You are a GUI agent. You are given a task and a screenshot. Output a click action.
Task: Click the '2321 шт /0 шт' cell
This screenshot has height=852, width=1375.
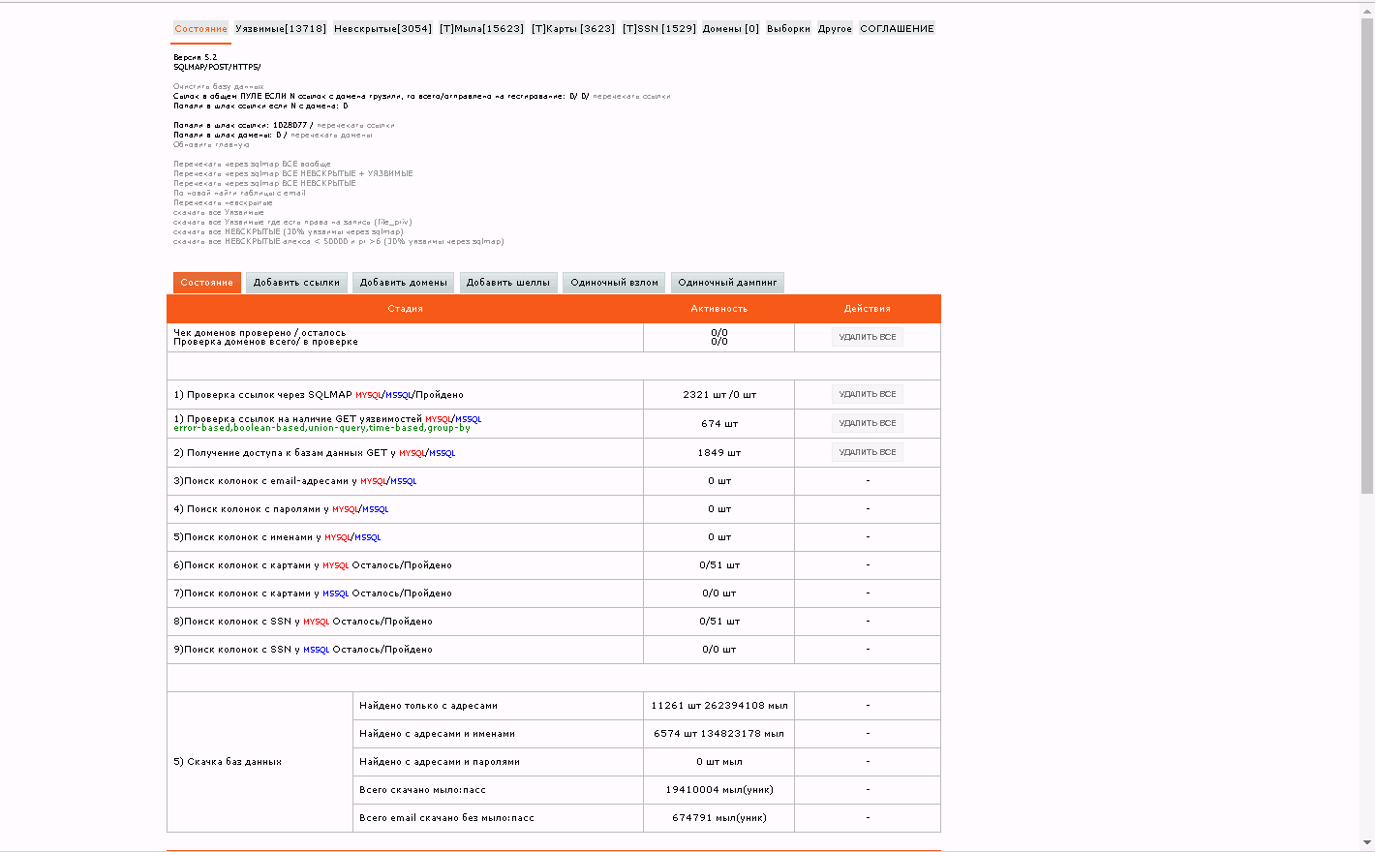pyautogui.click(x=719, y=395)
